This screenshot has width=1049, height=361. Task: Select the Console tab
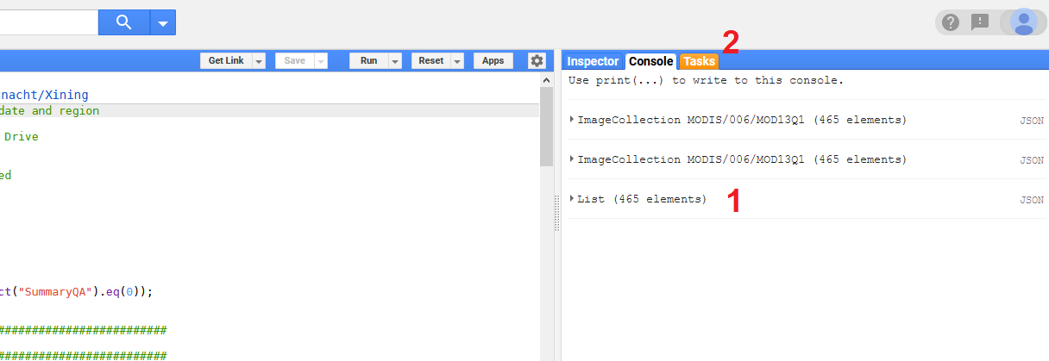651,61
